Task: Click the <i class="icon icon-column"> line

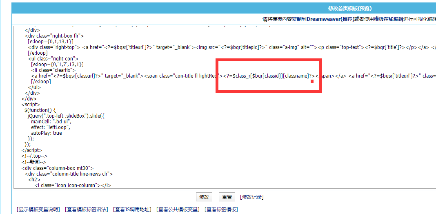Action: tap(73, 185)
